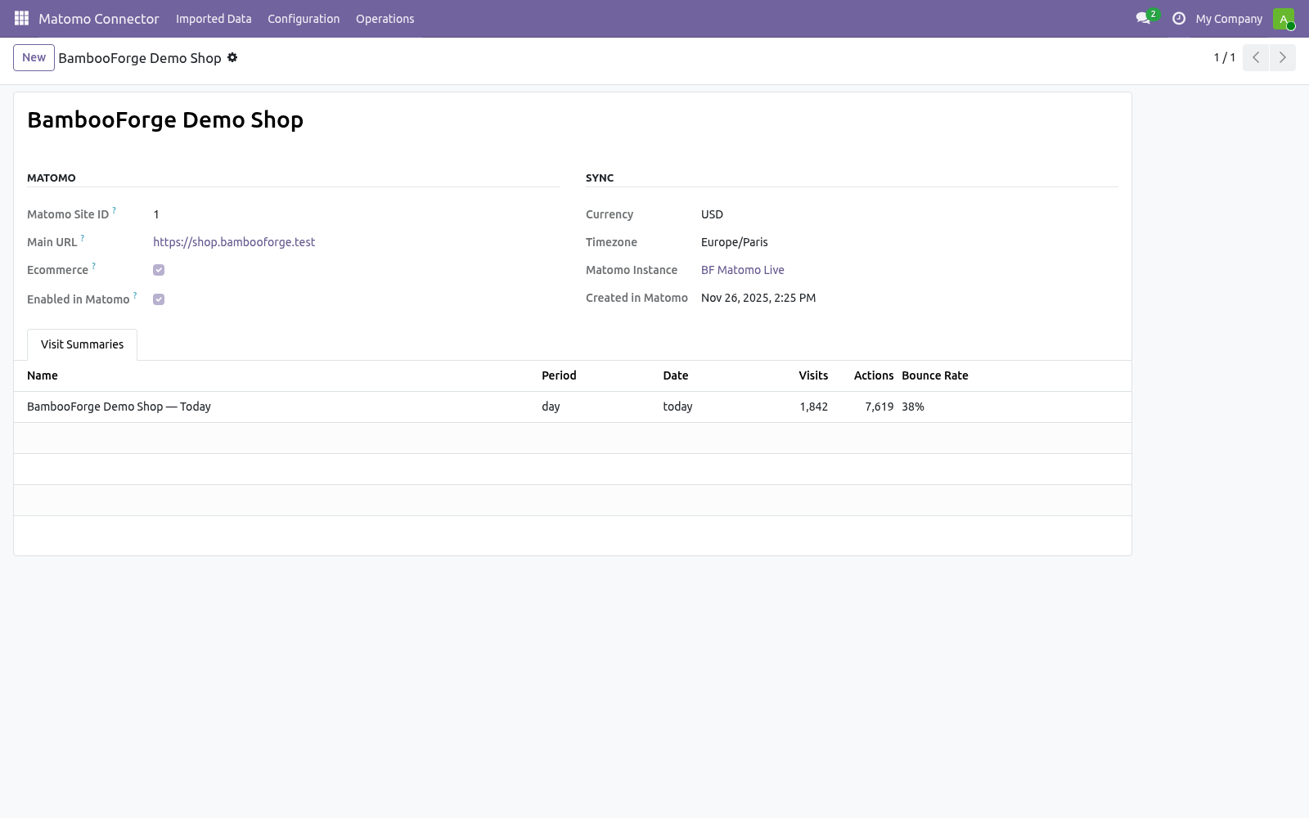Click the Matomo Connector app title
Screen dimensions: 1309x818
(x=99, y=19)
